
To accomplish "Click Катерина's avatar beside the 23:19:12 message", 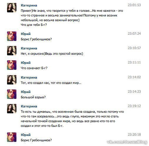I will tap(12, 109).
